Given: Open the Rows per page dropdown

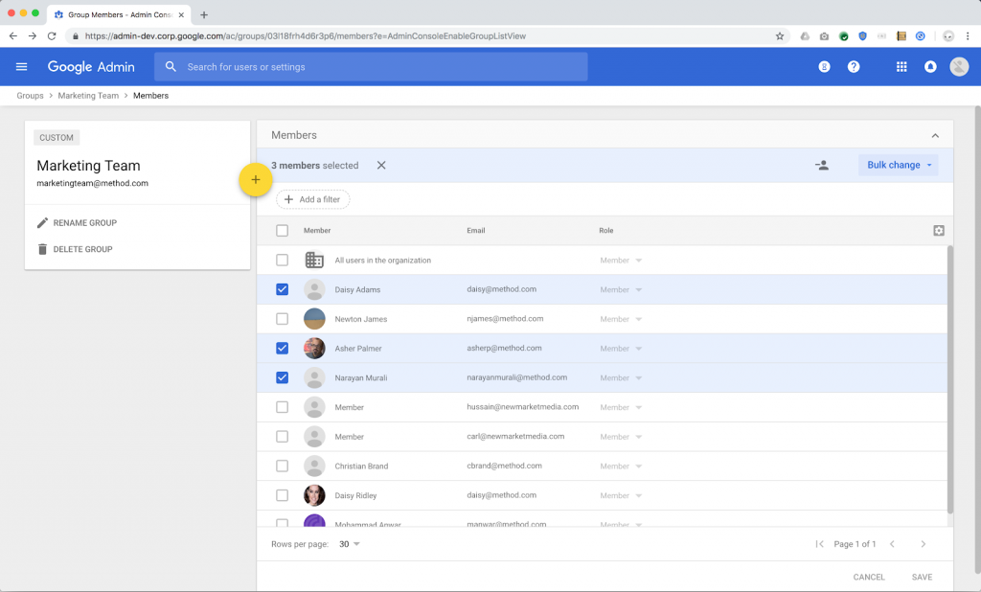Looking at the screenshot, I should pyautogui.click(x=350, y=544).
